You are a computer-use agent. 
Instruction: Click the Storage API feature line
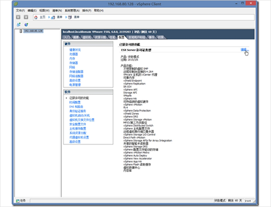tap(130, 93)
